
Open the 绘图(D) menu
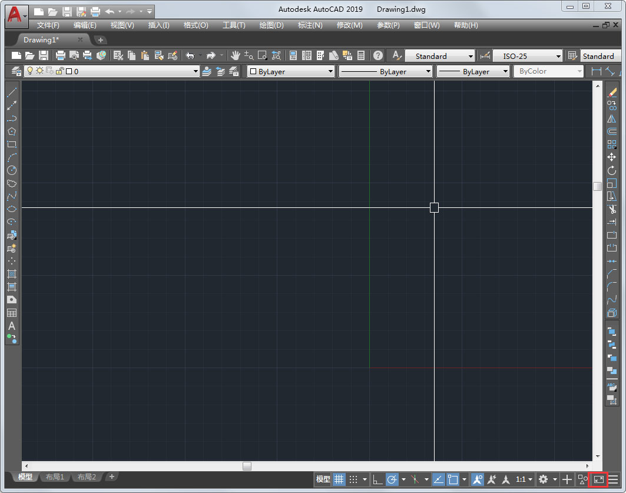click(x=271, y=25)
